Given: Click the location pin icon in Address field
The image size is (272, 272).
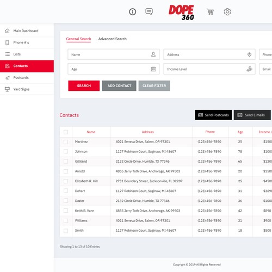Looking at the screenshot, I should (x=249, y=54).
